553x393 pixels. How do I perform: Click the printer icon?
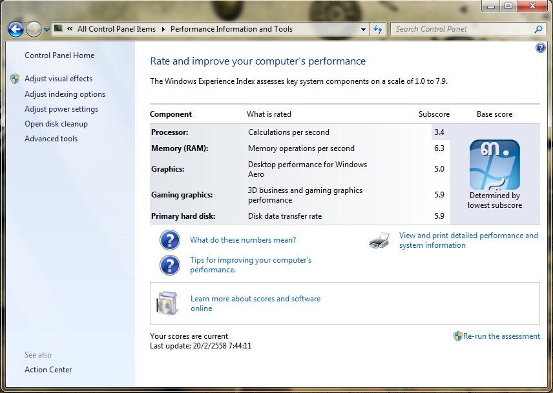coord(379,241)
